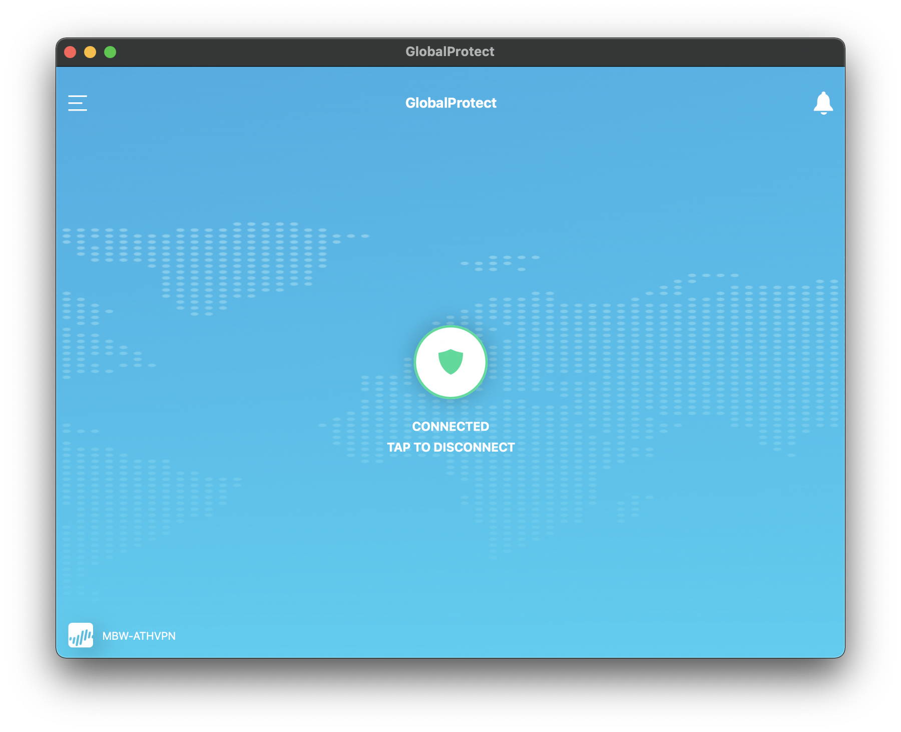Screen dimensions: 901x732
Task: Close the GlobalProtect window
Action: click(x=70, y=52)
